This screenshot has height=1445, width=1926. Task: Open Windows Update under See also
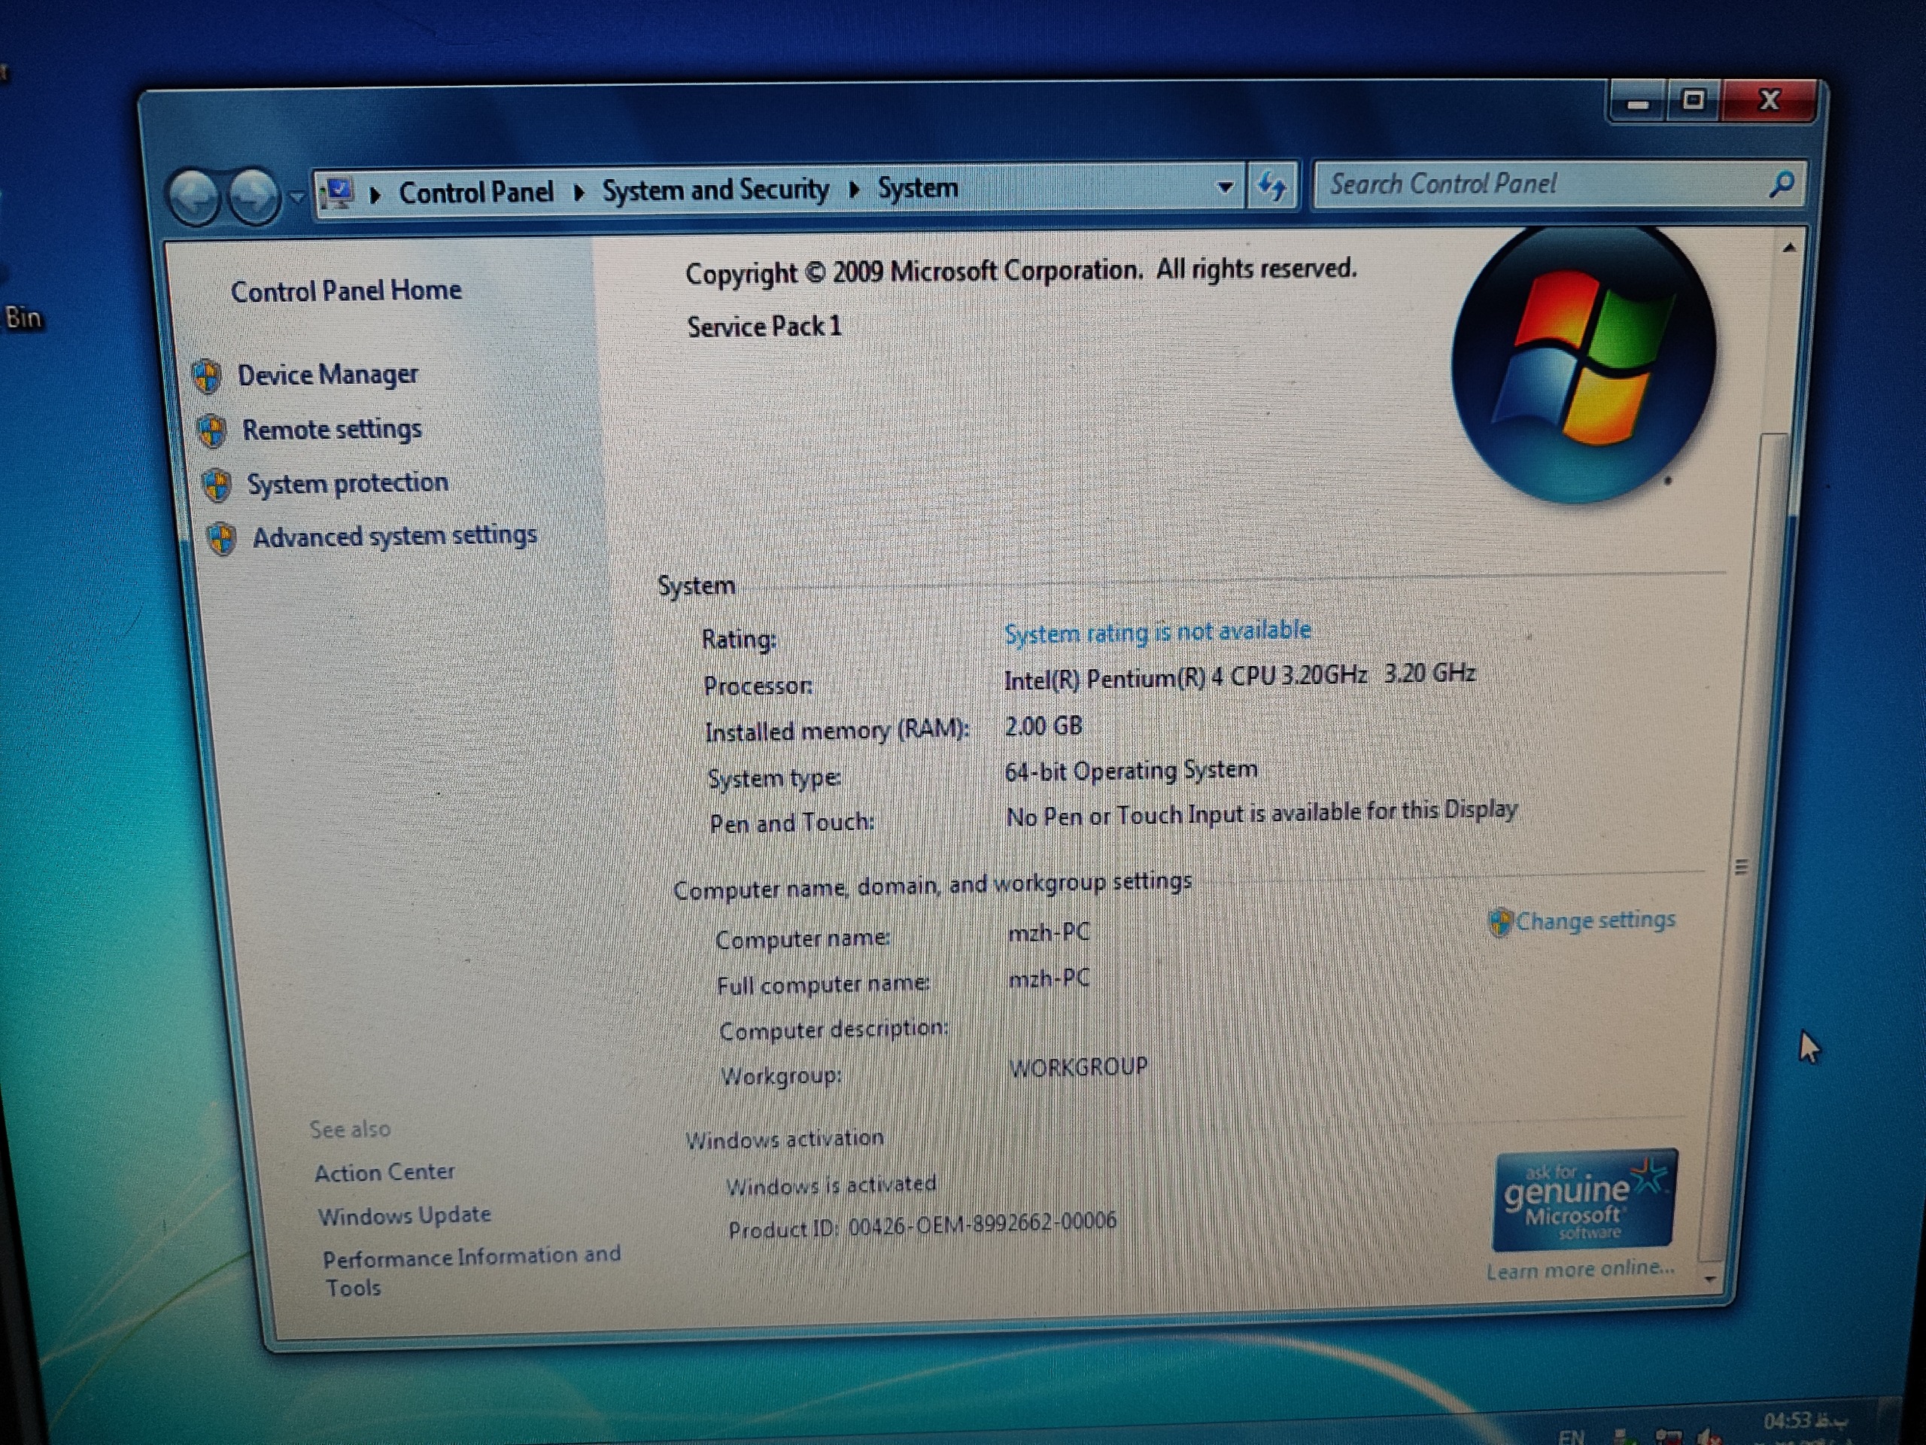click(x=404, y=1215)
